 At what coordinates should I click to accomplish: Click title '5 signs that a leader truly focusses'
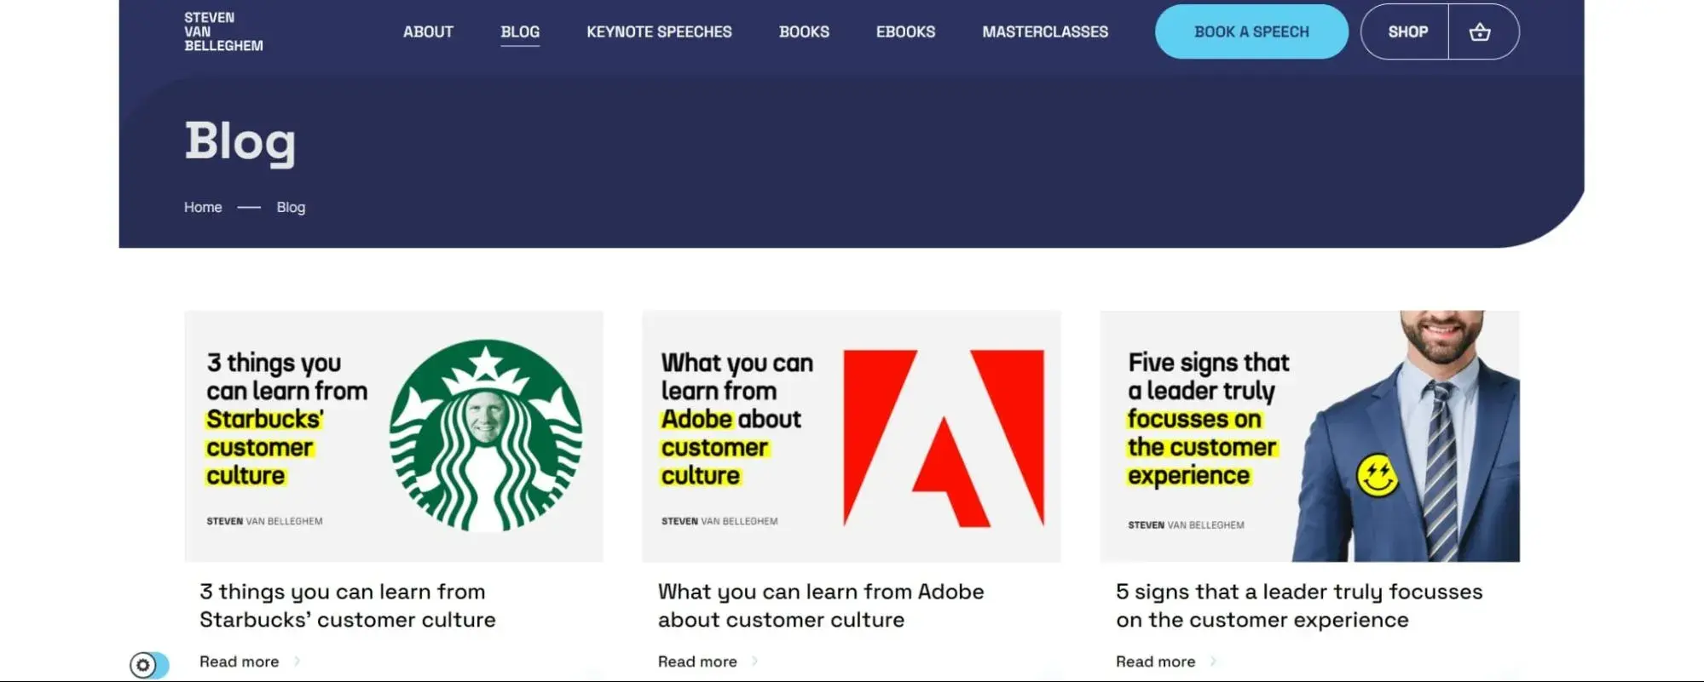1299,605
